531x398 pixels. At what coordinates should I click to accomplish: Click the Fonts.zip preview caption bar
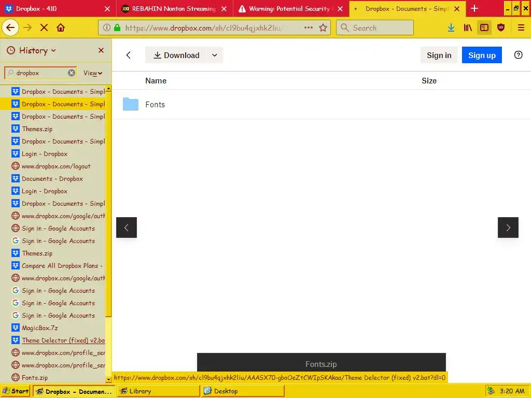click(321, 362)
